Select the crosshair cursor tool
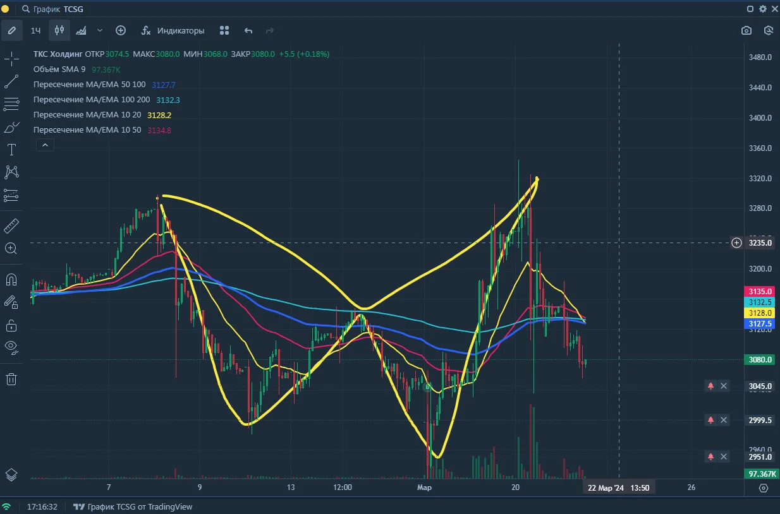This screenshot has width=780, height=514. click(11, 59)
